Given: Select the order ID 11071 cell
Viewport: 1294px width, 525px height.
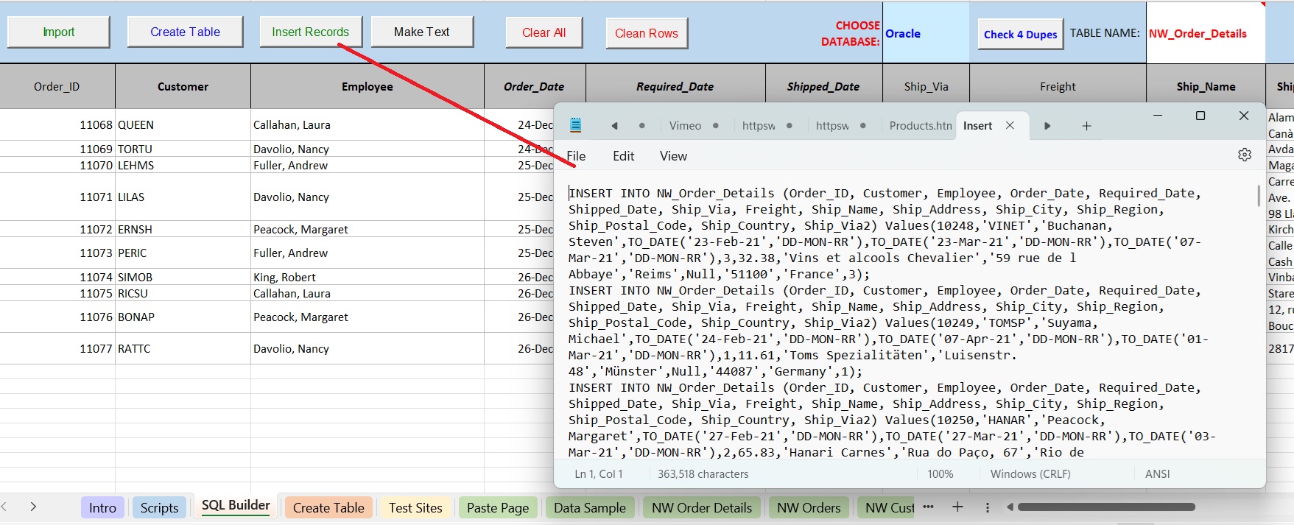Looking at the screenshot, I should 57,197.
